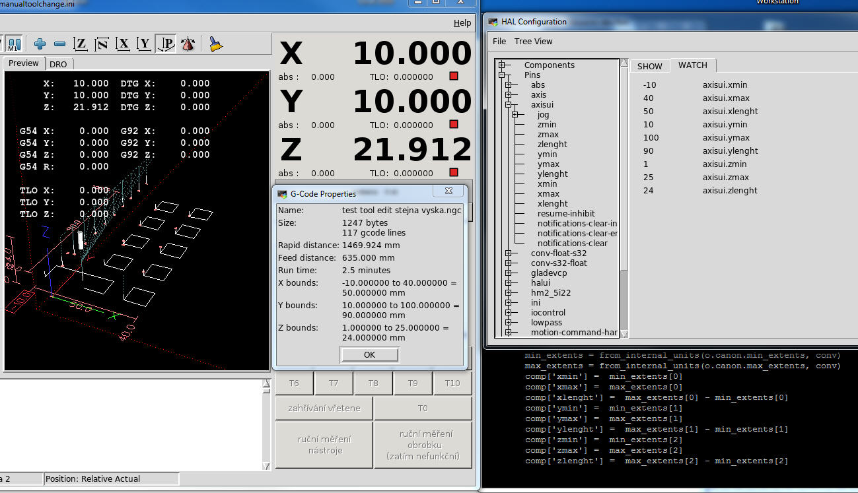Expand the abs pins node

click(x=509, y=85)
